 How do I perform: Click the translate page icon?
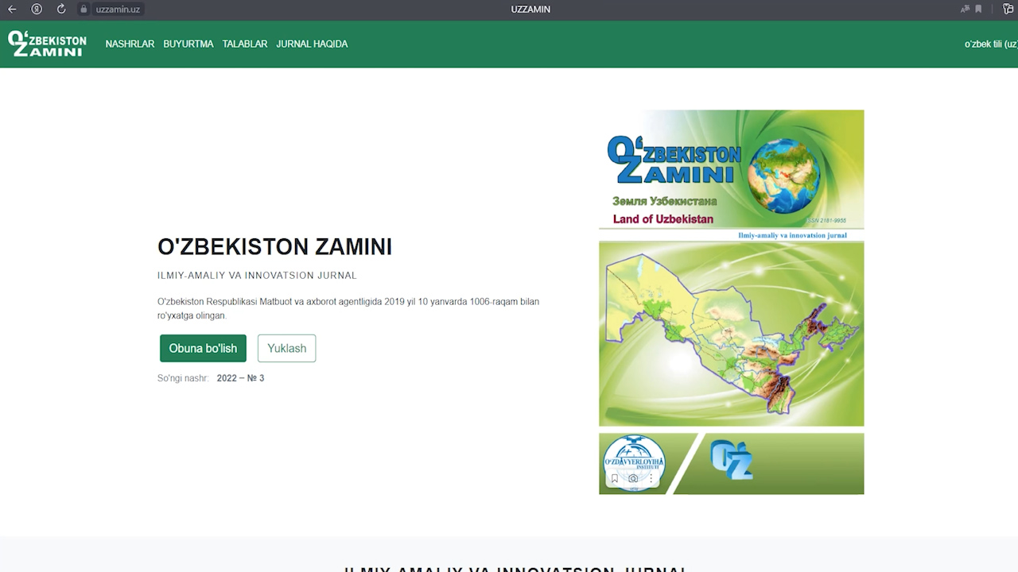[x=965, y=10]
